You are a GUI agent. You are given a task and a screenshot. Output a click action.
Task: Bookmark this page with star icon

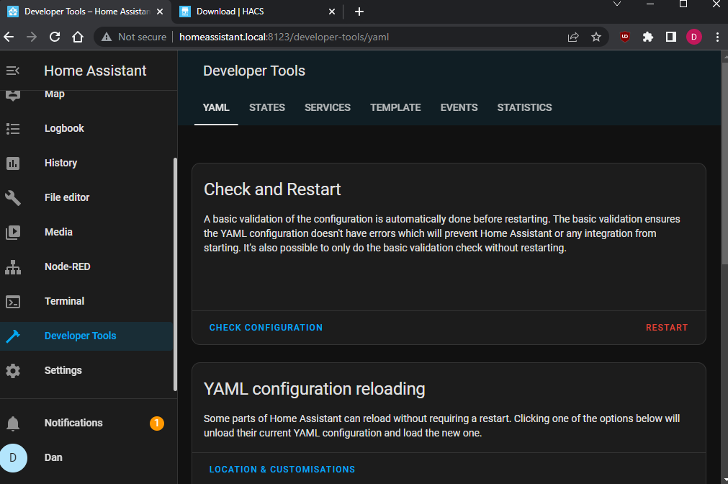tap(596, 37)
